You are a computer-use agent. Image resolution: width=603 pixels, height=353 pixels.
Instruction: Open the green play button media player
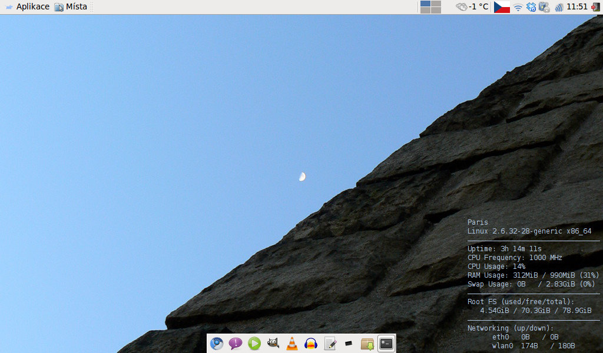(254, 344)
